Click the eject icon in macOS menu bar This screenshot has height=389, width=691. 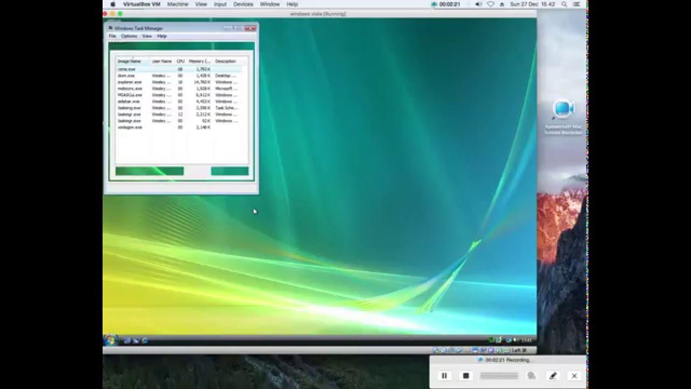click(502, 4)
